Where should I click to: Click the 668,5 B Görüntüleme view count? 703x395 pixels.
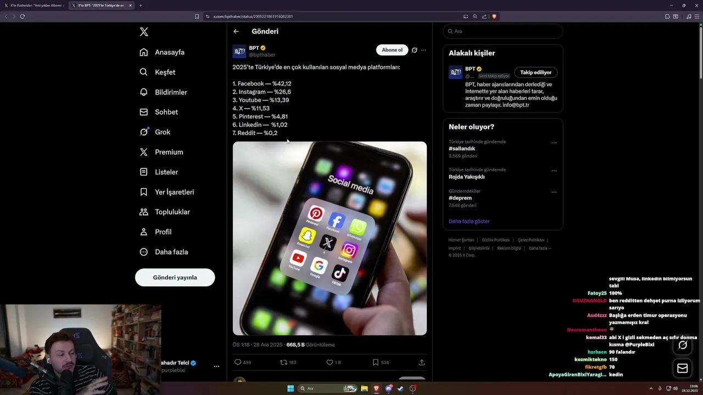pyautogui.click(x=310, y=345)
